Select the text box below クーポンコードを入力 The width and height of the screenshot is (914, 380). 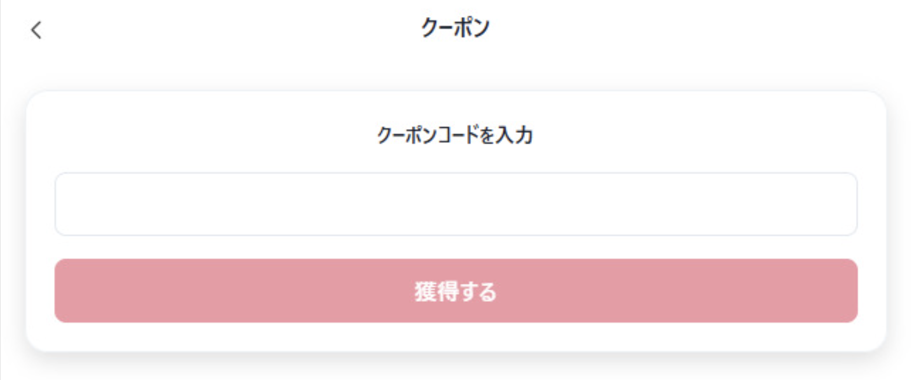[x=456, y=204]
